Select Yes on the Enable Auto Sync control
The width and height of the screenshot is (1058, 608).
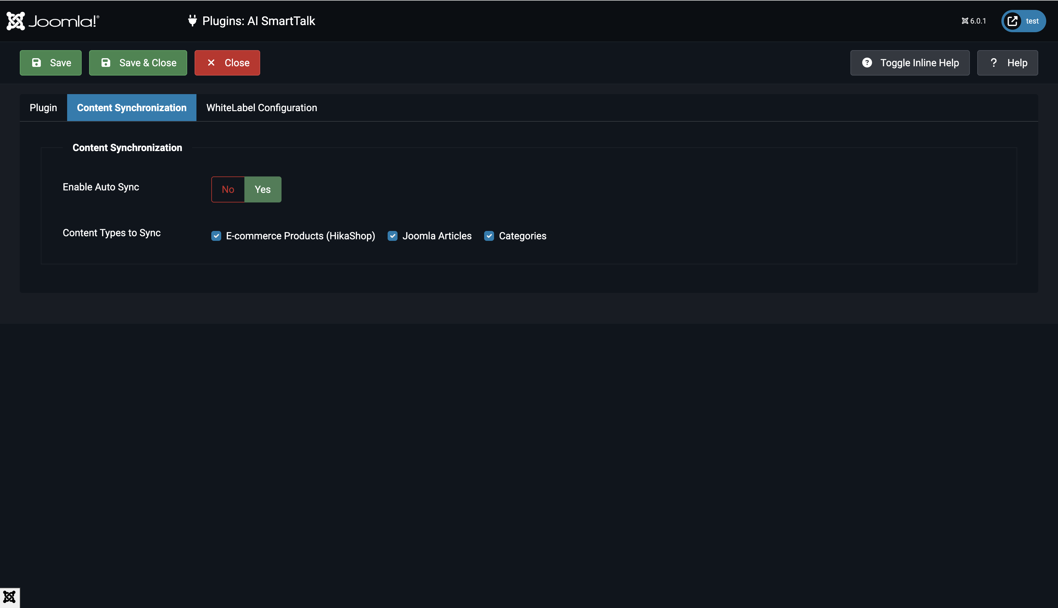pyautogui.click(x=263, y=189)
